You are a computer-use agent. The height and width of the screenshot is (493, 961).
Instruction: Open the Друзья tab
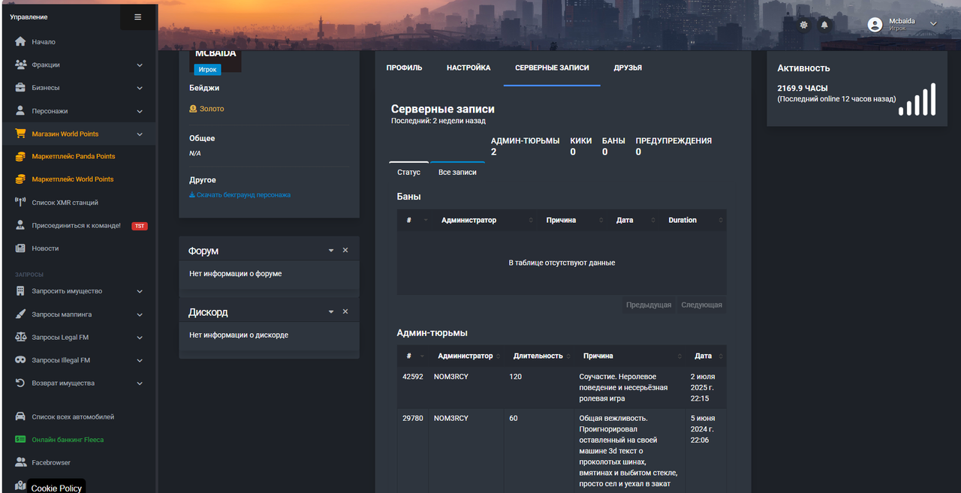(628, 68)
